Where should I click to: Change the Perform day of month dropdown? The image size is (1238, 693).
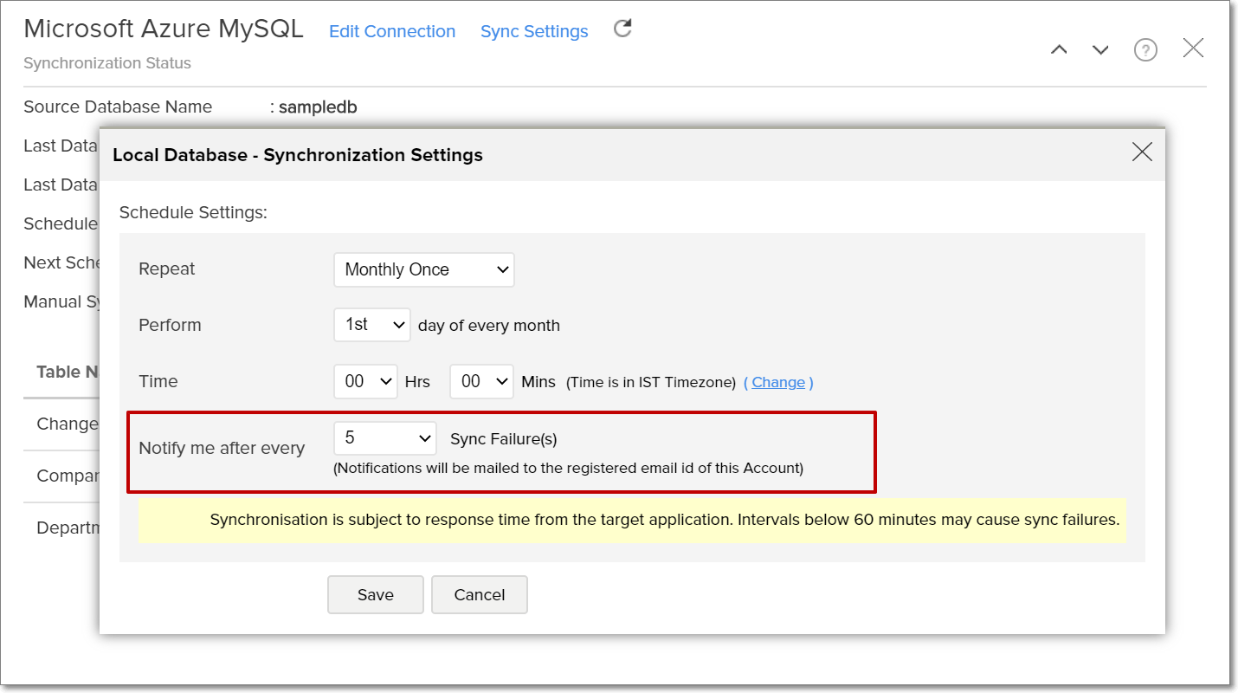click(371, 325)
